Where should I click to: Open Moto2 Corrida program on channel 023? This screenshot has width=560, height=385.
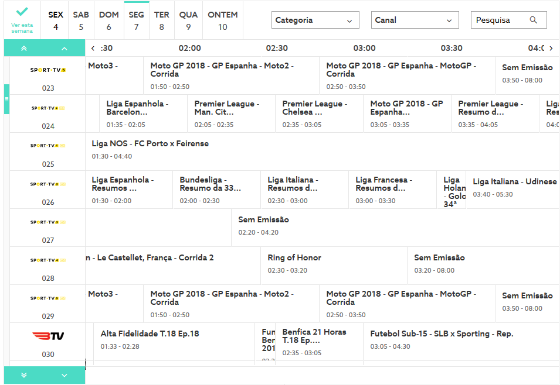click(x=231, y=75)
